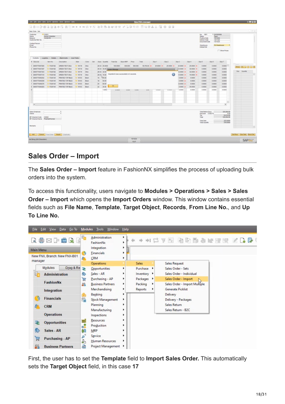Click the blue info icon in the System Message dialog
This screenshot has height=404, width=285.
[x=173, y=74]
